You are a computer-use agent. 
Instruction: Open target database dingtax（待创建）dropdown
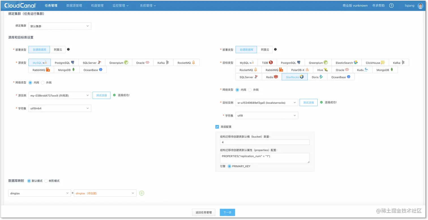(x=105, y=193)
